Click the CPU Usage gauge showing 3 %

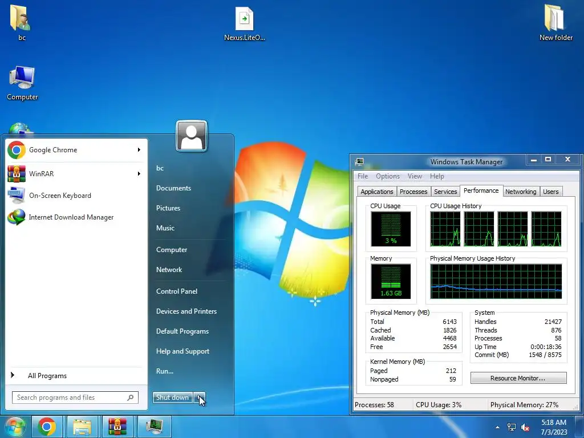click(x=391, y=229)
